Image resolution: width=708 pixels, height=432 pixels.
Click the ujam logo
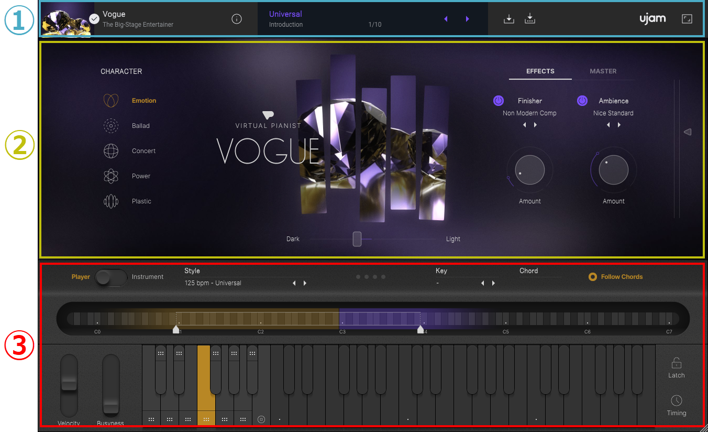pos(652,19)
